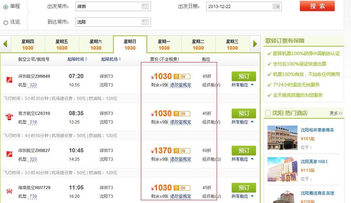This screenshot has width=351, height=203.
Task: Sort flights by 起降机场 column header
Action: [x=111, y=59]
